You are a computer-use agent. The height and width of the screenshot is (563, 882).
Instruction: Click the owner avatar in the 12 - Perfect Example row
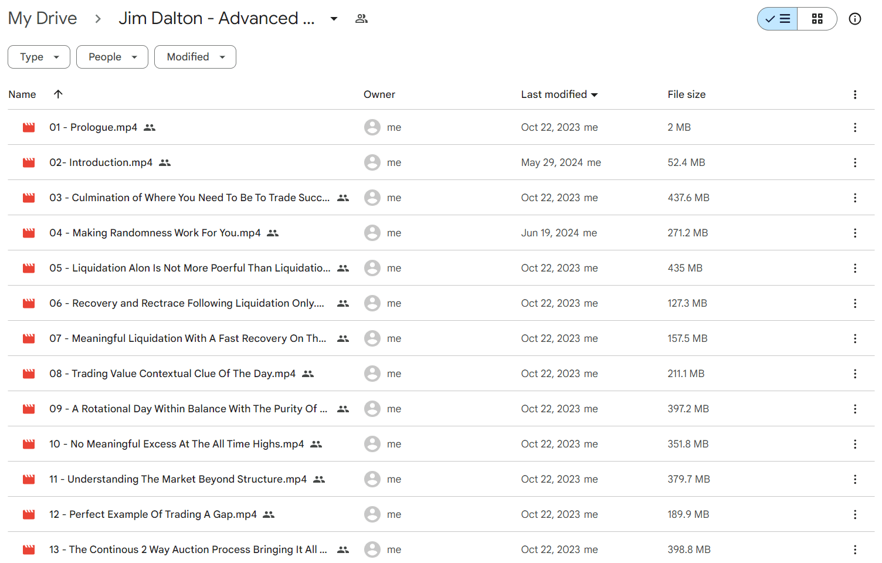click(x=372, y=514)
